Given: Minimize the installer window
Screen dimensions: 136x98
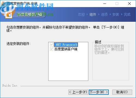Looking at the screenshot, I should click(105, 4).
